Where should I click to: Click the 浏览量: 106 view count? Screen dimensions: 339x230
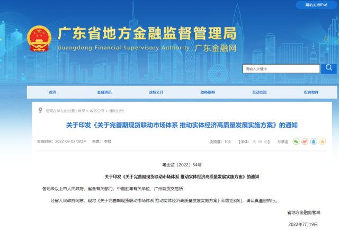click(x=220, y=141)
